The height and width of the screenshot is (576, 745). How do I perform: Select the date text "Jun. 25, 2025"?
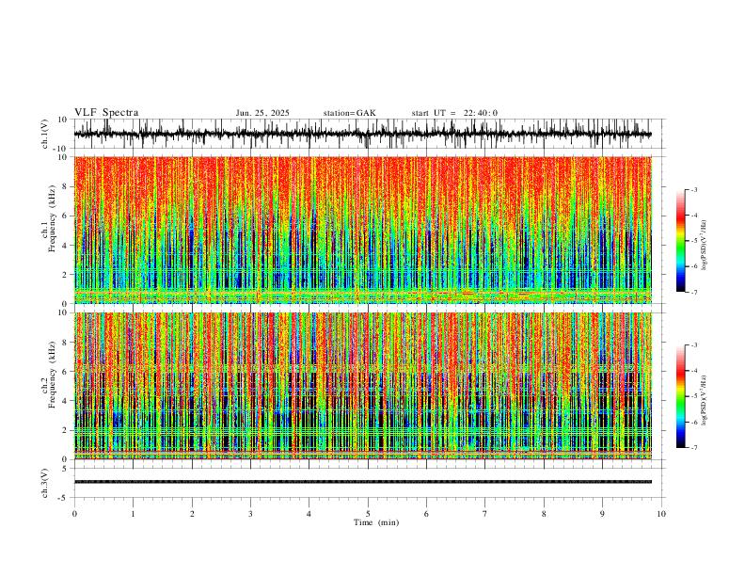point(262,113)
